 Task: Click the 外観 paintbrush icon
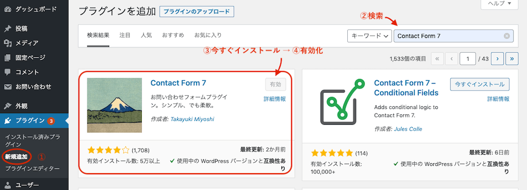pos(8,106)
